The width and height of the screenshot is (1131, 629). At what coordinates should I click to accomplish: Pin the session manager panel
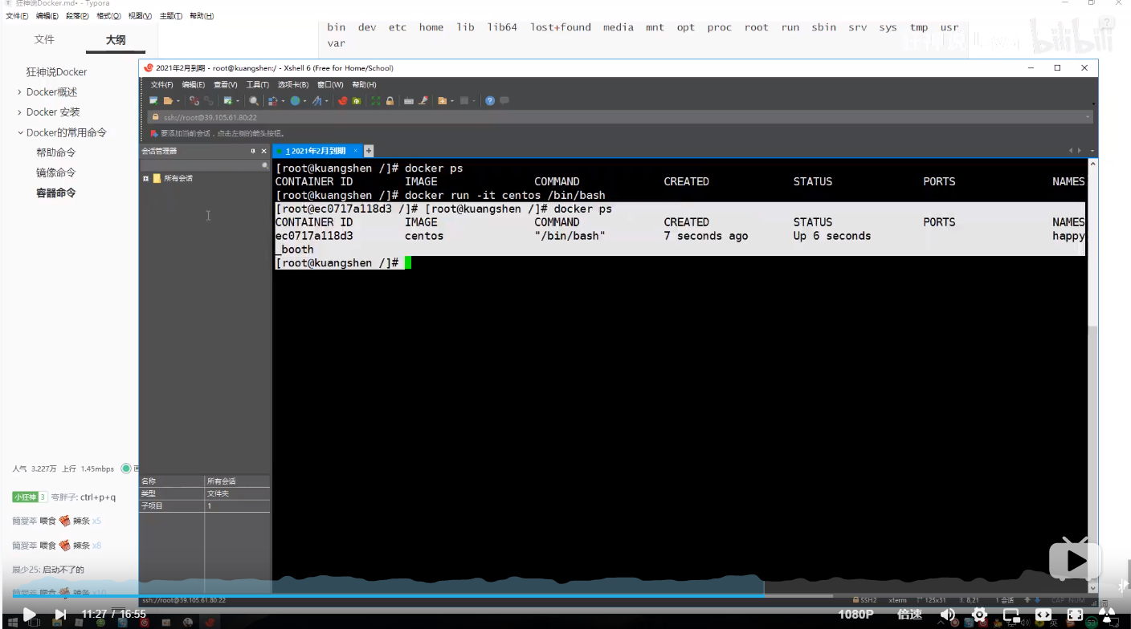click(x=253, y=151)
